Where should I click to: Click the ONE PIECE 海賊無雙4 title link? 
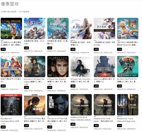(x=128, y=44)
